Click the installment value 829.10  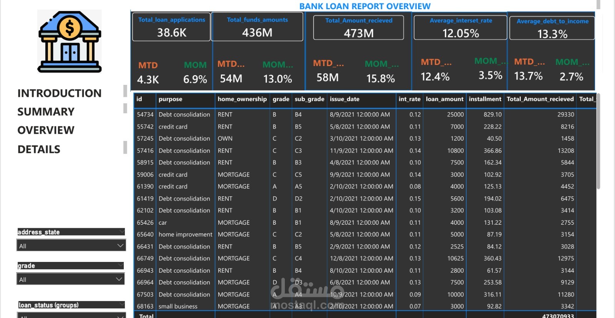coord(492,114)
